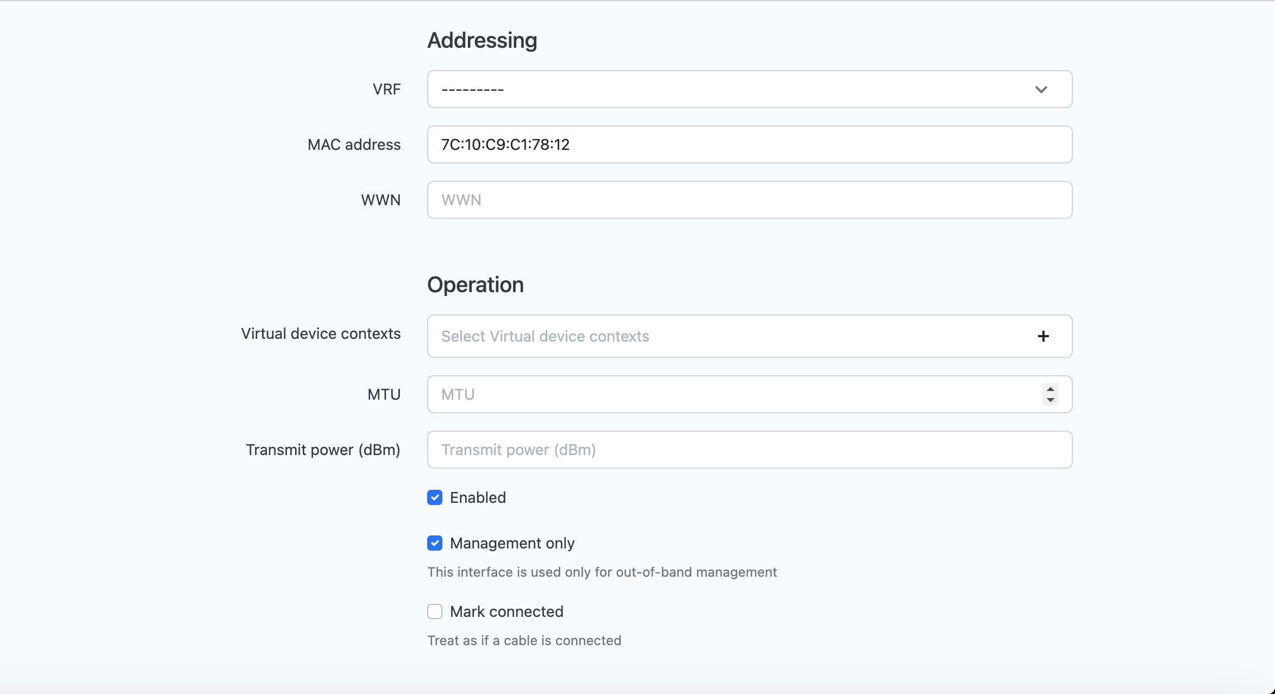Click the plus icon in Virtual device contexts
Screen dimensions: 1275x694
[x=1043, y=336]
